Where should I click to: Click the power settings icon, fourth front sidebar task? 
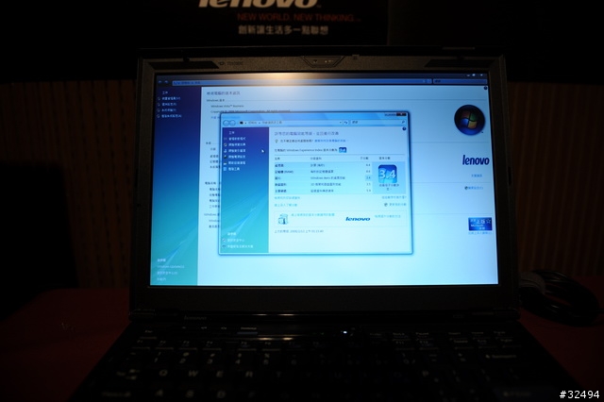226,157
